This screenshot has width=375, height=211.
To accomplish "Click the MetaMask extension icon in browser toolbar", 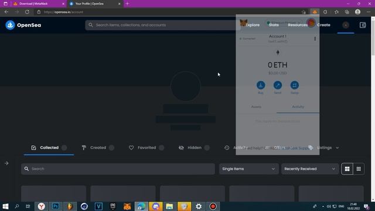I will (x=315, y=12).
